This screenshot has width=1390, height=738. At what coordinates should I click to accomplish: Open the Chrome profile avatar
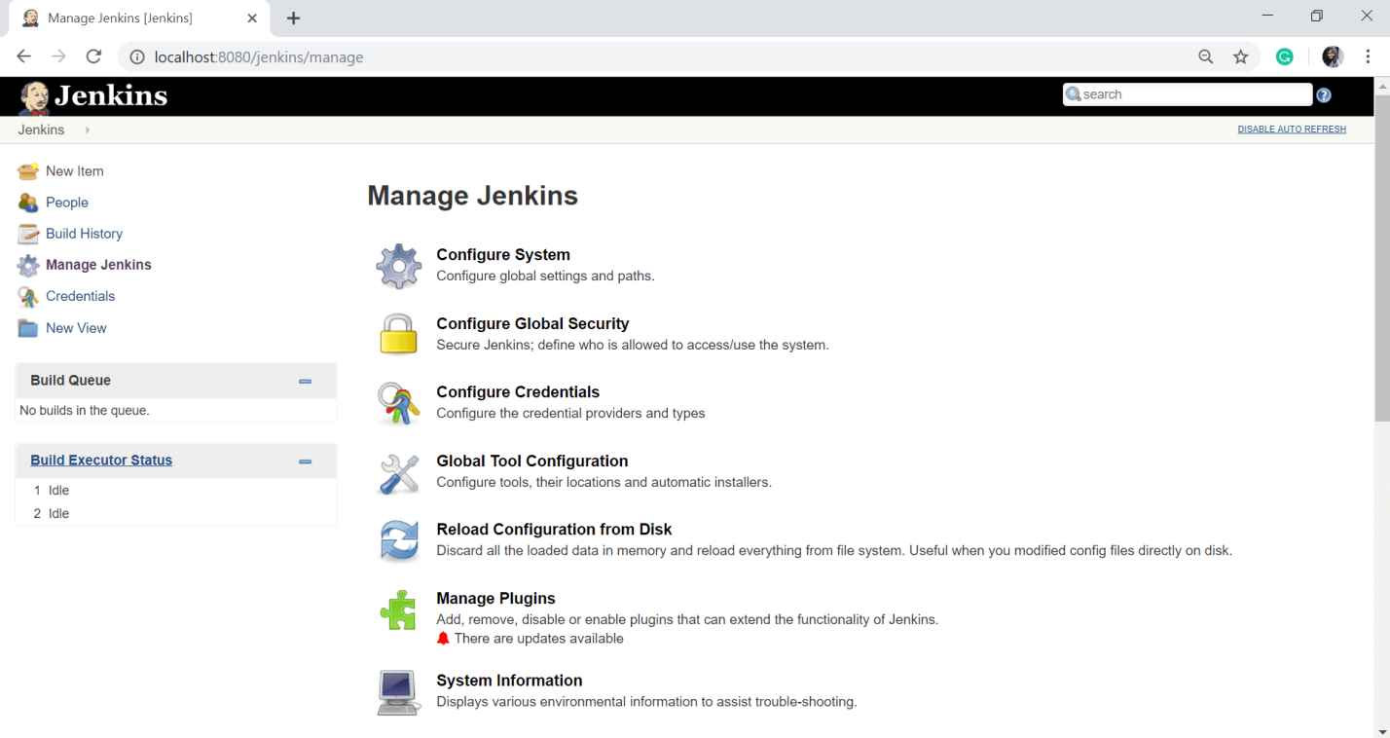pyautogui.click(x=1333, y=56)
